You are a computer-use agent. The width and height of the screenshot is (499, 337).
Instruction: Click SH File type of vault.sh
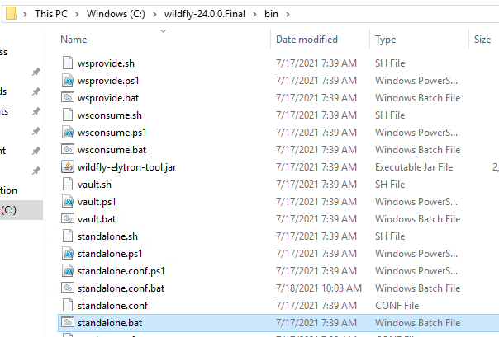click(x=390, y=185)
